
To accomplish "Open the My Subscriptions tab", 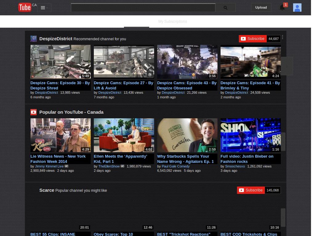I will coord(173,22).
